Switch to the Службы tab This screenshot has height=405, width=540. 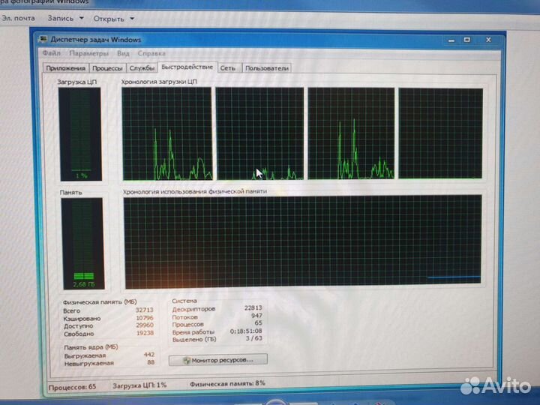pyautogui.click(x=142, y=68)
